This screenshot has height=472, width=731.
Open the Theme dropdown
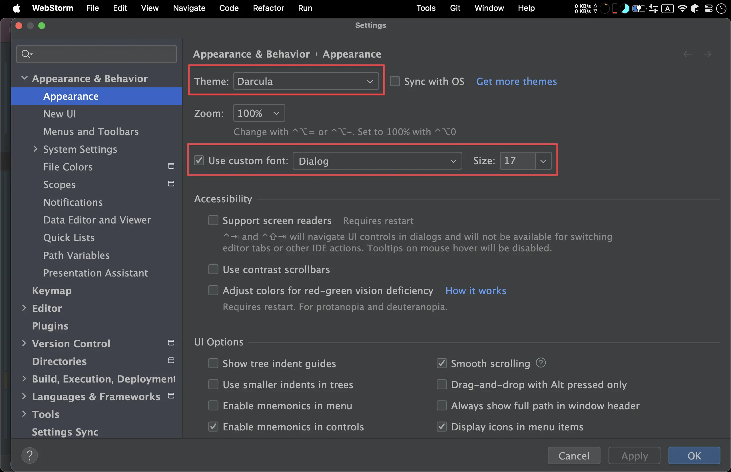(x=306, y=81)
